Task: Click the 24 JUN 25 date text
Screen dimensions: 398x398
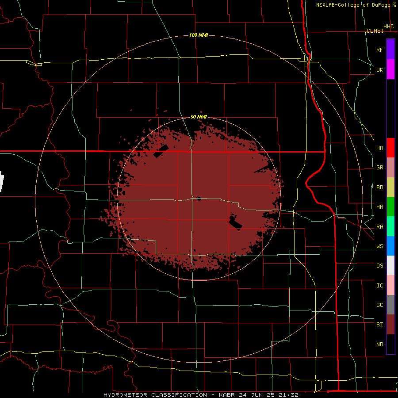Action: (x=256, y=395)
